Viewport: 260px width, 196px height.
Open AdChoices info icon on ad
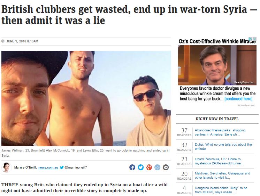click(251, 39)
